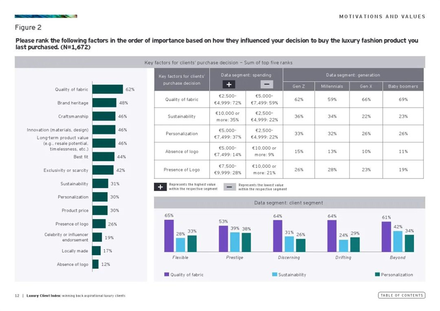Click the minus icon in lowest value legend

pos(229,187)
